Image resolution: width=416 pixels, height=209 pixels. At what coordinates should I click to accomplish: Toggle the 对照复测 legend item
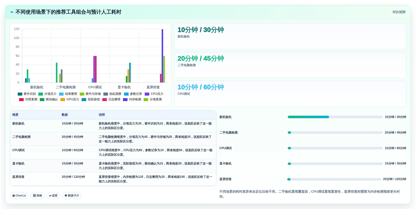(28, 100)
